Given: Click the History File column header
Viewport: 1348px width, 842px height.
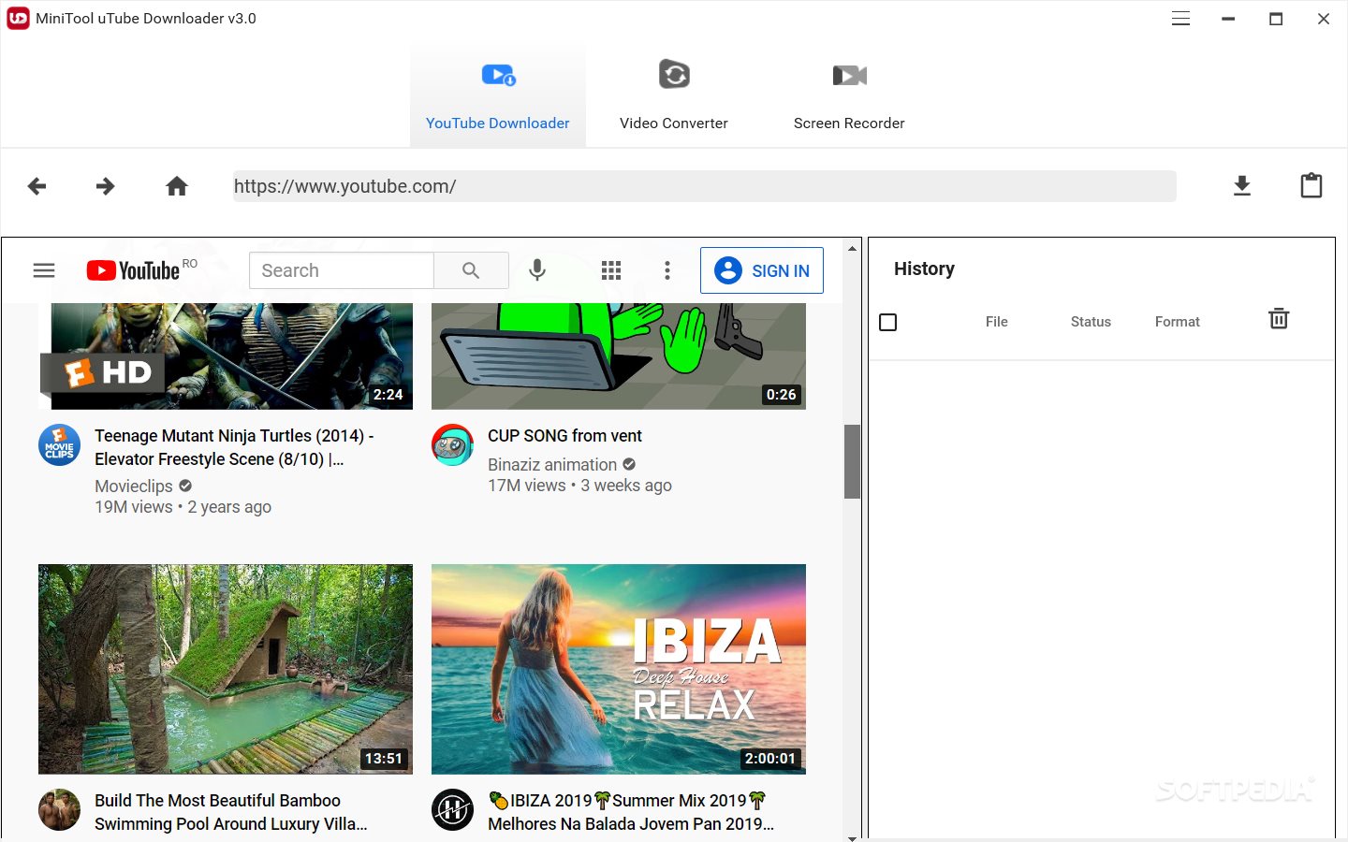Looking at the screenshot, I should coord(996,322).
